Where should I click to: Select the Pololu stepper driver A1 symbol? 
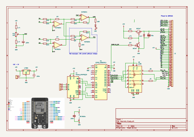73,87
